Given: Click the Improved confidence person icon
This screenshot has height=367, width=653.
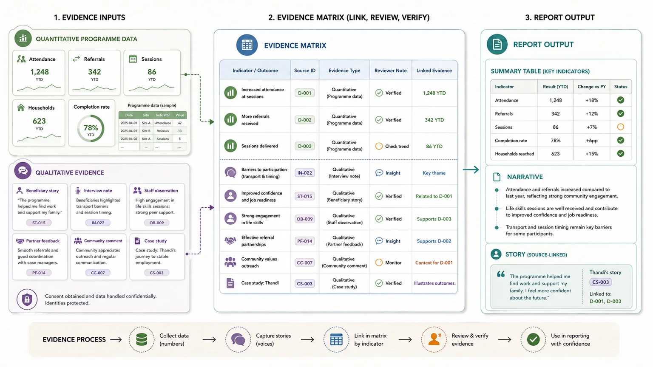Looking at the screenshot, I should [230, 196].
